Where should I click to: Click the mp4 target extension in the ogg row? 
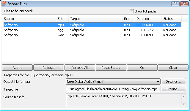coord(127,30)
